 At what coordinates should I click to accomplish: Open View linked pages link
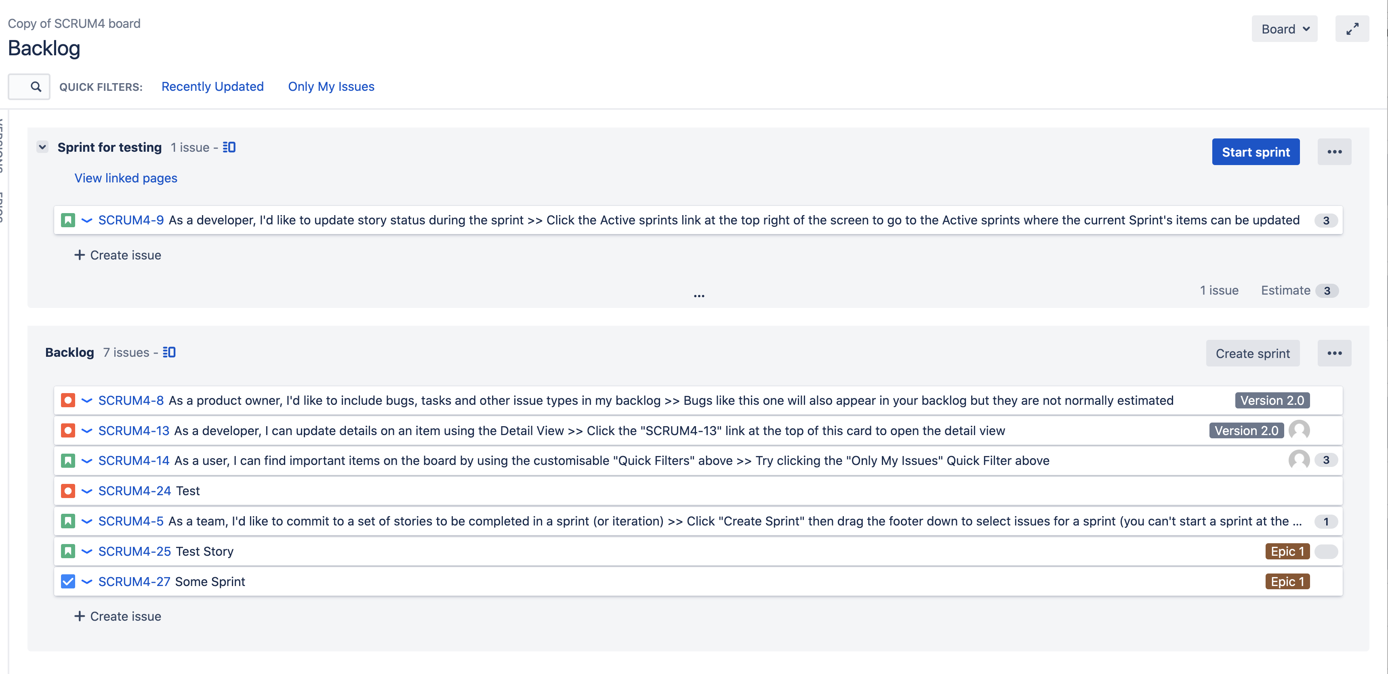pos(126,178)
